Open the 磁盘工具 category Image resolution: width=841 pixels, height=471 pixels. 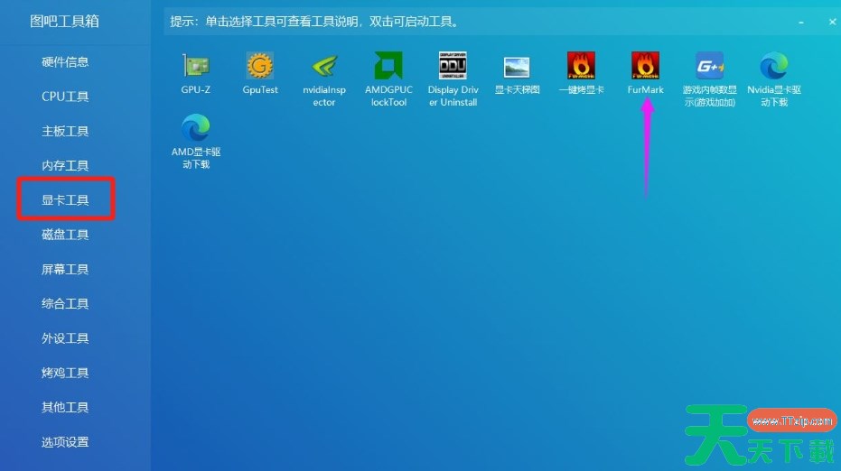point(65,235)
